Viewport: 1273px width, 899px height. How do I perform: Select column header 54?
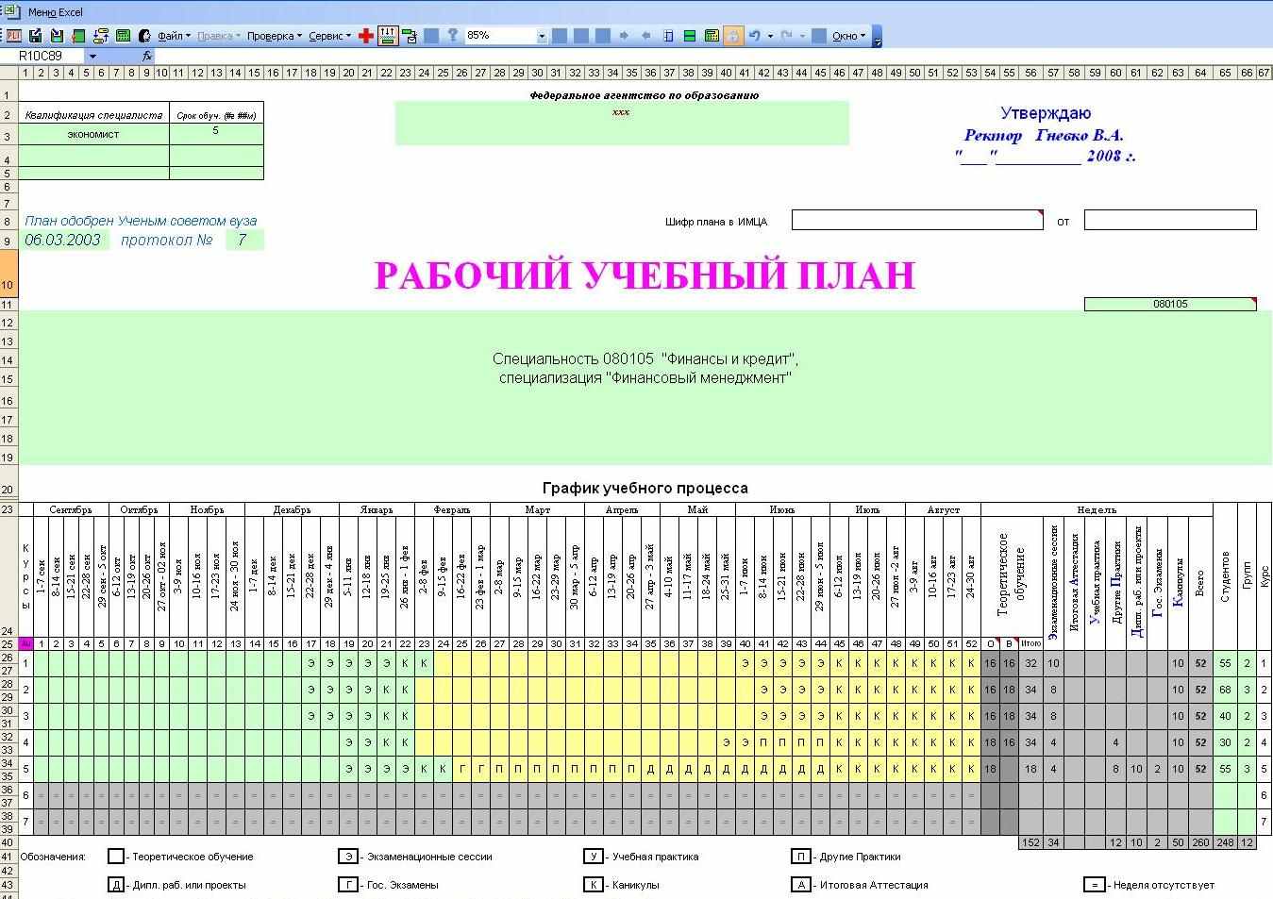tap(990, 73)
